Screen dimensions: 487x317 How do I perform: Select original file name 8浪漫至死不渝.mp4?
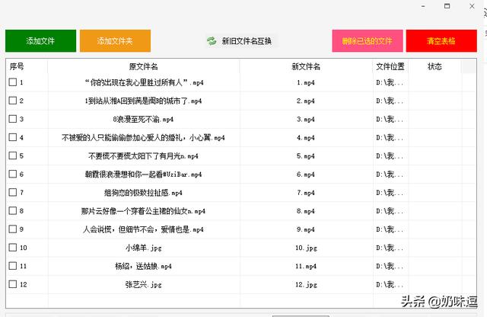[x=143, y=119]
